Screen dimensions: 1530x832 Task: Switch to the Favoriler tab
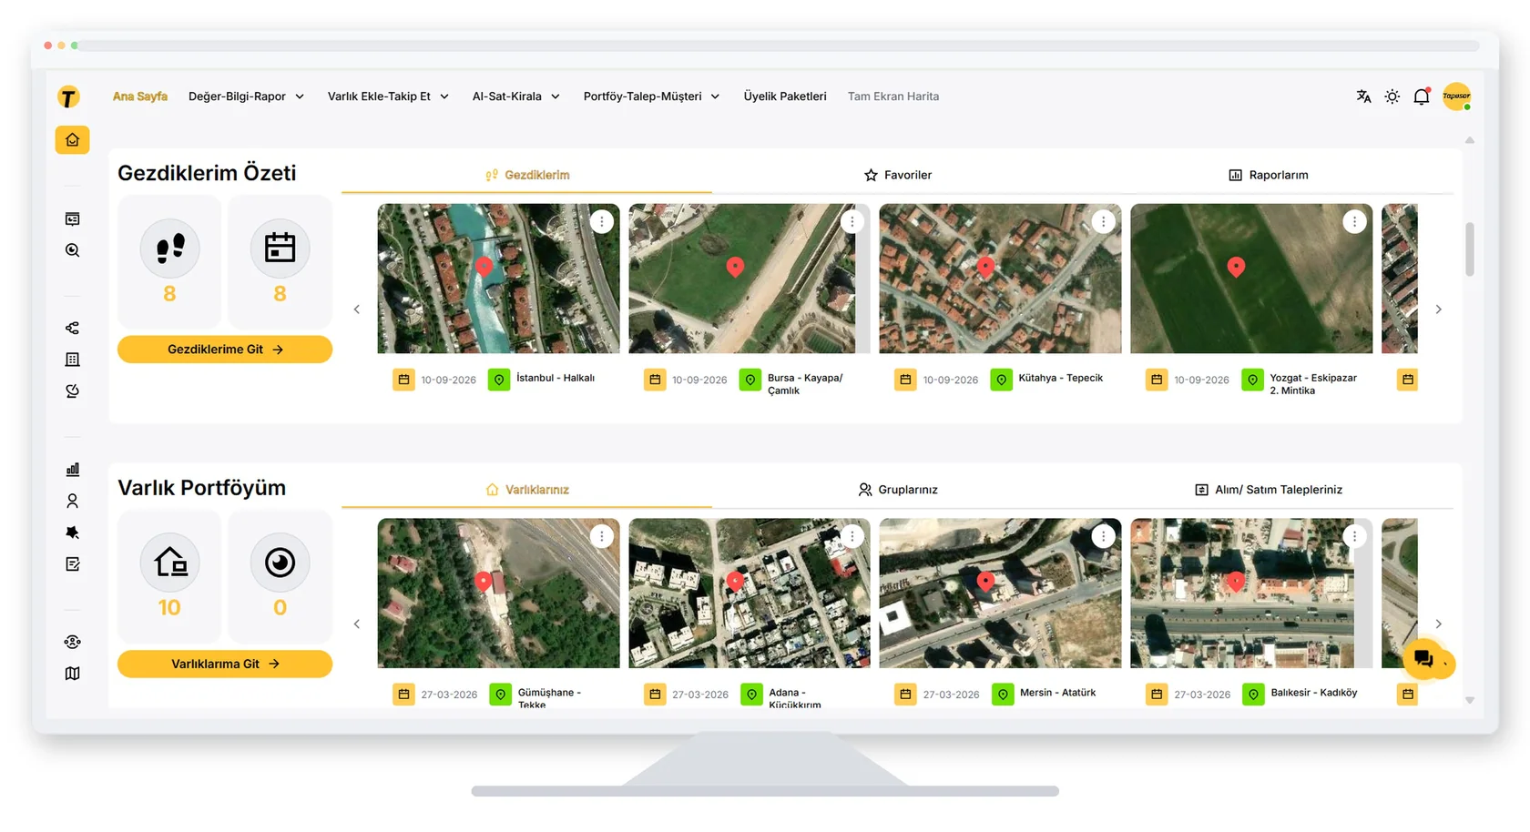pyautogui.click(x=898, y=175)
